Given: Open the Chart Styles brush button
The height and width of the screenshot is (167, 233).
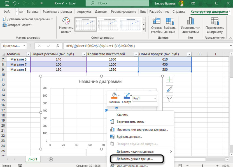Looking at the screenshot, I should [169, 89].
